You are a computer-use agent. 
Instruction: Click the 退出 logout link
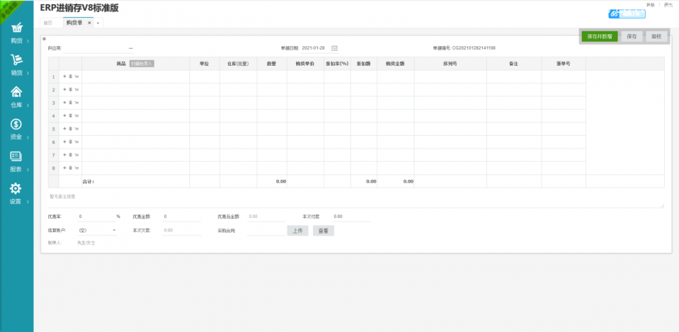[667, 5]
